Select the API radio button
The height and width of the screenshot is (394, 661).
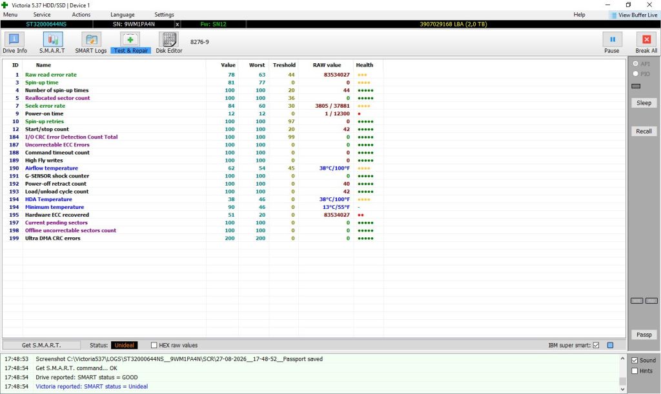636,64
